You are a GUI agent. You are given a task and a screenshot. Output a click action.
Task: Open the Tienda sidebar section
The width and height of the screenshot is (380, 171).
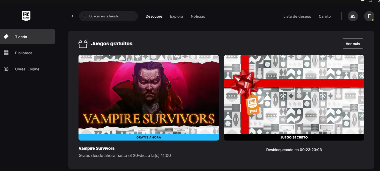(x=27, y=37)
